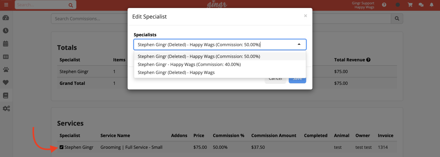Screen dimensions: 440x157
Task: Open the book sidebar icon
Action: point(6,95)
